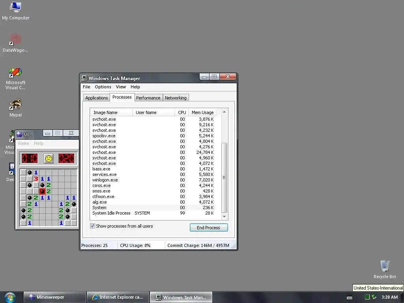Open the DataWagon desktop shortcut
404x303 pixels.
pos(15,43)
